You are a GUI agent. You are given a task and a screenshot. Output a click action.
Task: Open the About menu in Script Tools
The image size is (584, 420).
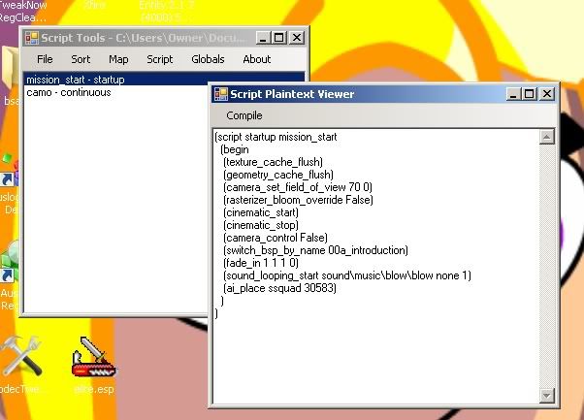click(x=257, y=59)
